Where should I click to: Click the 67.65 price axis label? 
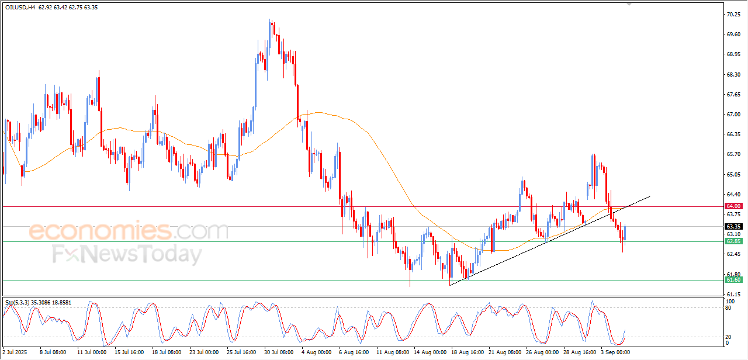[x=734, y=95]
